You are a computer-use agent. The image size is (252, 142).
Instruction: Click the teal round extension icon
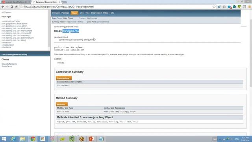coord(234,7)
